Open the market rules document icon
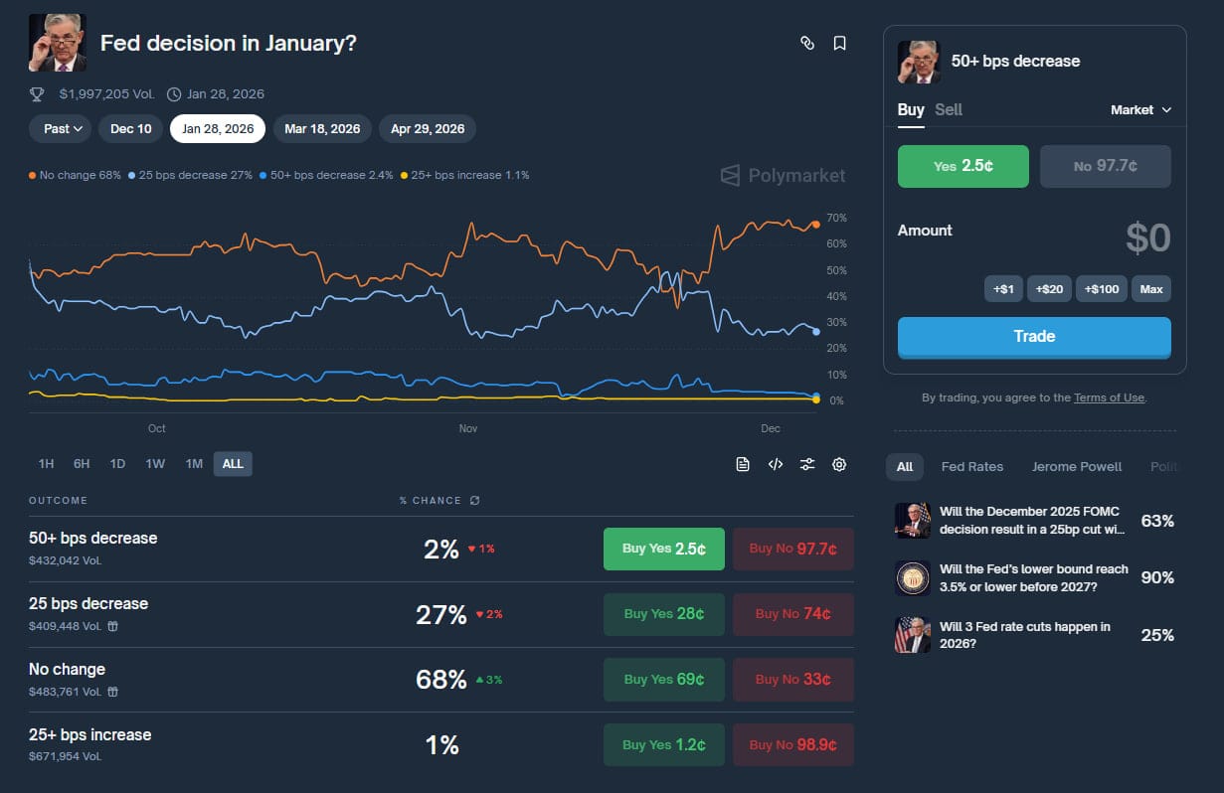 point(743,464)
